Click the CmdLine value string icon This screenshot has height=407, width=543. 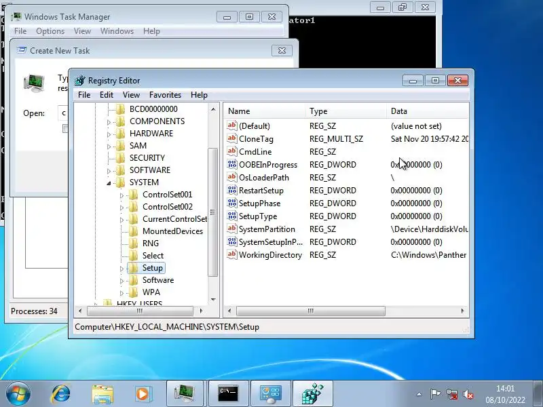click(x=231, y=151)
